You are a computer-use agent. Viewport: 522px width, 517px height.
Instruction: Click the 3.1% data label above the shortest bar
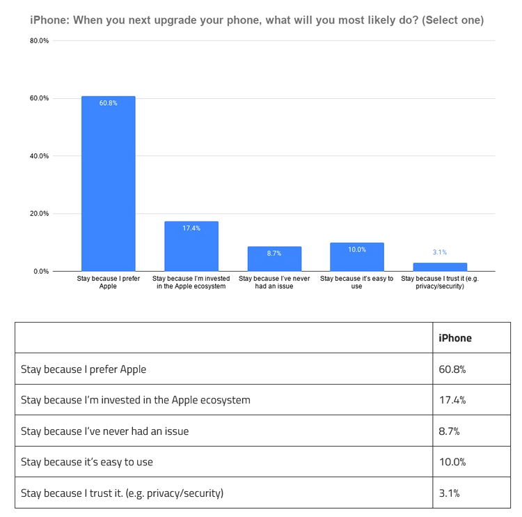coord(439,252)
